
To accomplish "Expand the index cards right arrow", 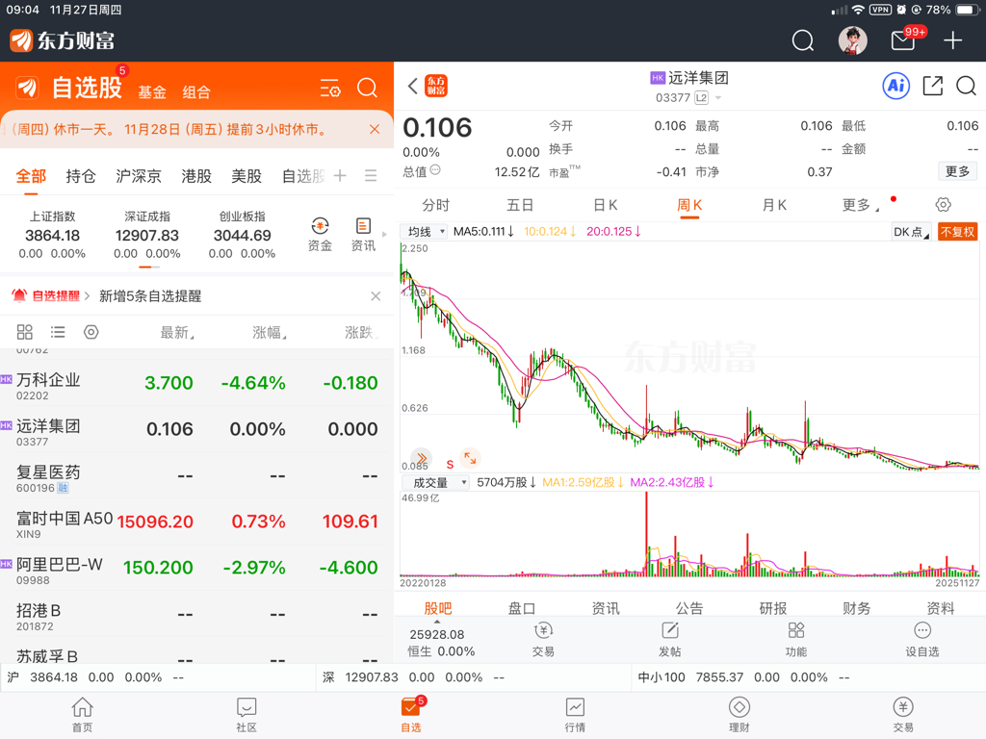I will [385, 235].
